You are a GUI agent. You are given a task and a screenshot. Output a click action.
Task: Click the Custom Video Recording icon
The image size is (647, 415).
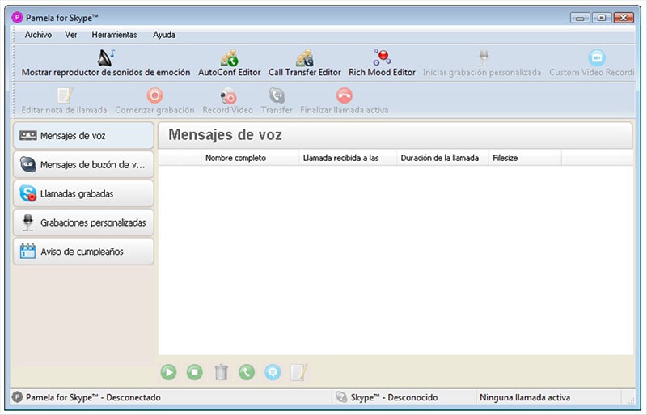click(x=597, y=57)
